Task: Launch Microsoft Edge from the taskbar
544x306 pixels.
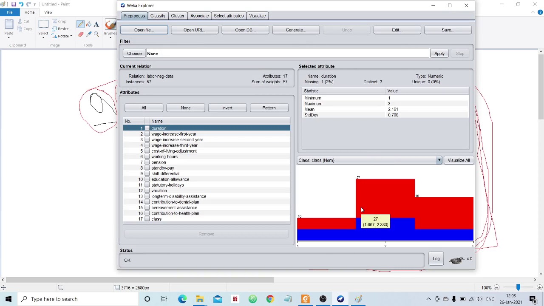Action: click(182, 299)
